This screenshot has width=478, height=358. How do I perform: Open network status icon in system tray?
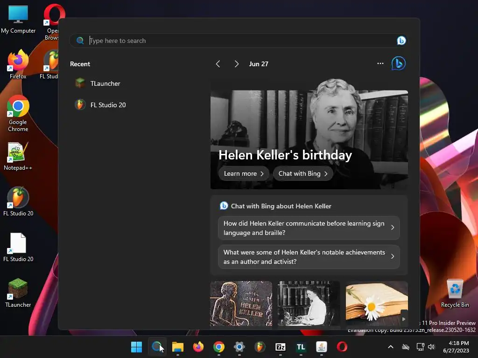(421, 347)
